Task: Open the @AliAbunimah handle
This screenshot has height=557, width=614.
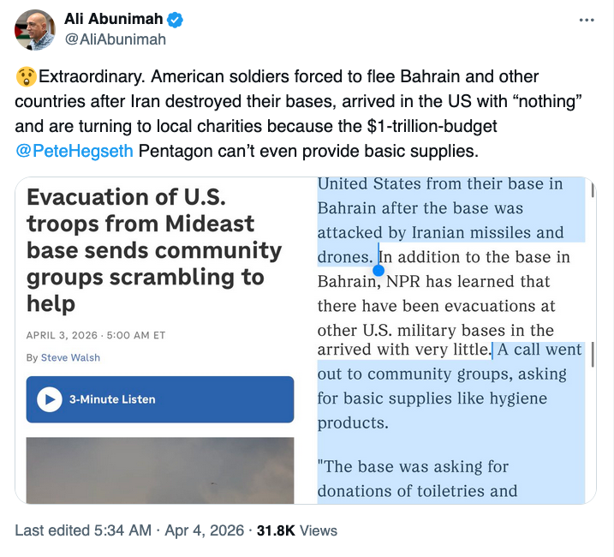Action: click(x=116, y=39)
